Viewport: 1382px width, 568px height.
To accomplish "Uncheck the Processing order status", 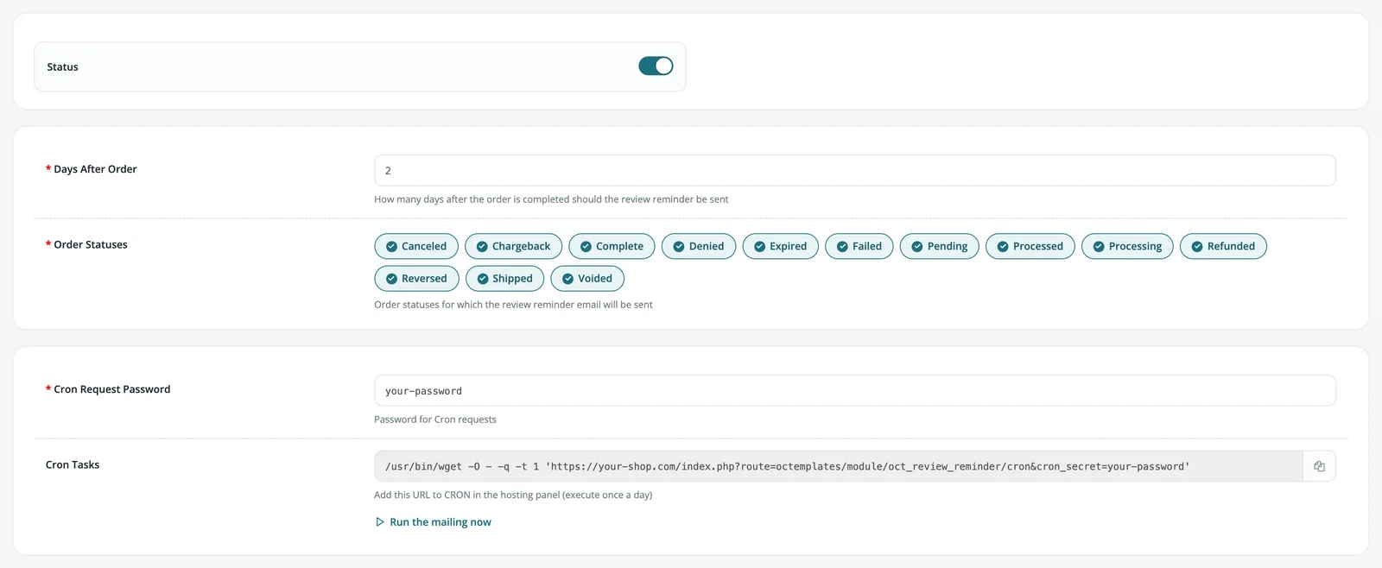I will [x=1127, y=246].
